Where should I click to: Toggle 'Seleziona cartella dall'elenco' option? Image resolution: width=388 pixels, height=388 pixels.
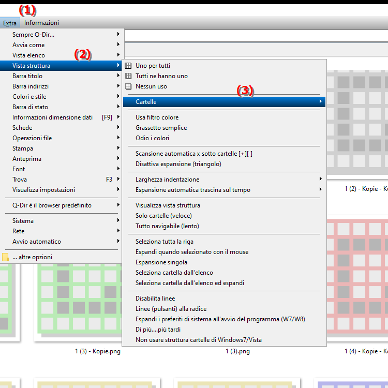(x=224, y=273)
